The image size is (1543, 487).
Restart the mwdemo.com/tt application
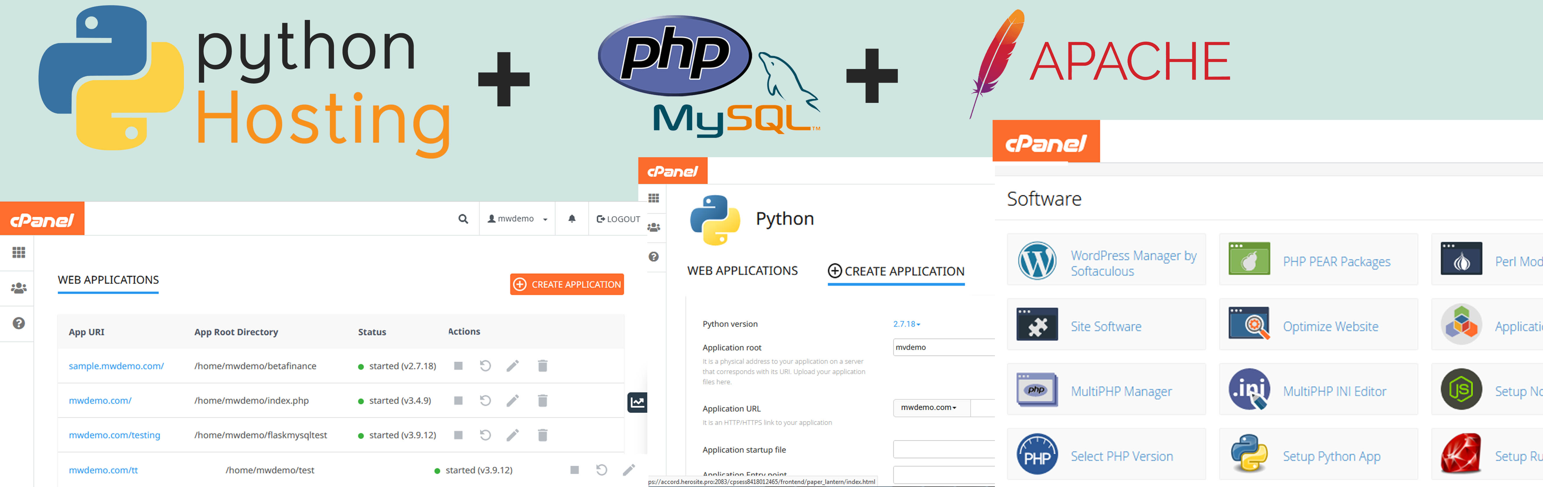601,470
